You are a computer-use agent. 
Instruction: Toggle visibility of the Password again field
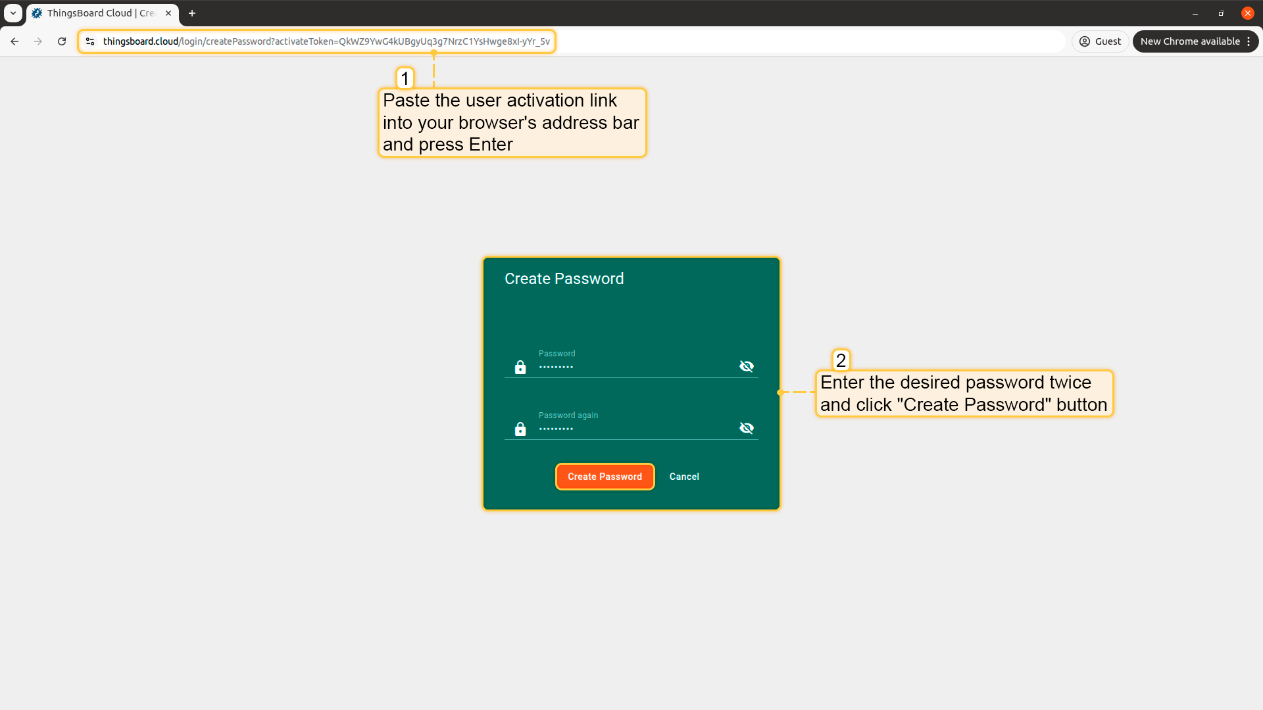pos(746,428)
